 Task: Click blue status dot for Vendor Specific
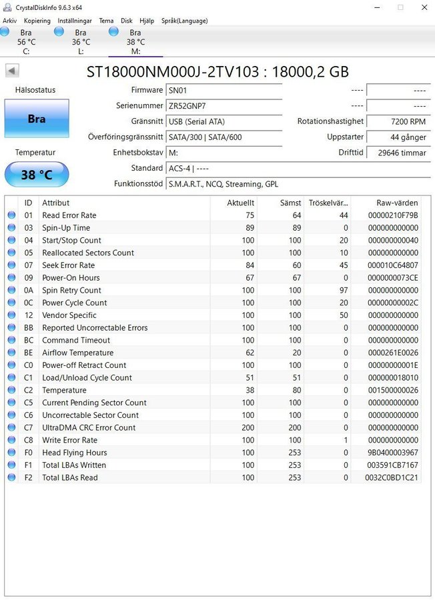[x=11, y=315]
